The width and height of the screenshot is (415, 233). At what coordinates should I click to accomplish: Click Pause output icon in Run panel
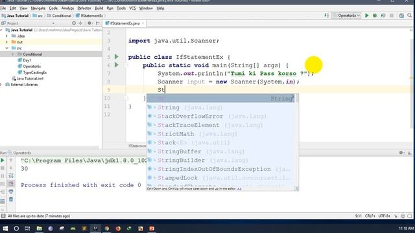click(3, 175)
